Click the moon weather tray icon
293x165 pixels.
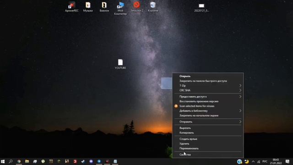coord(247,161)
